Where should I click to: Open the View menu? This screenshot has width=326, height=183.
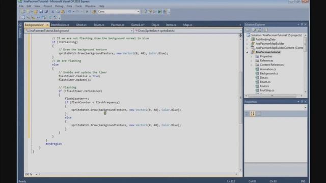coord(37,6)
